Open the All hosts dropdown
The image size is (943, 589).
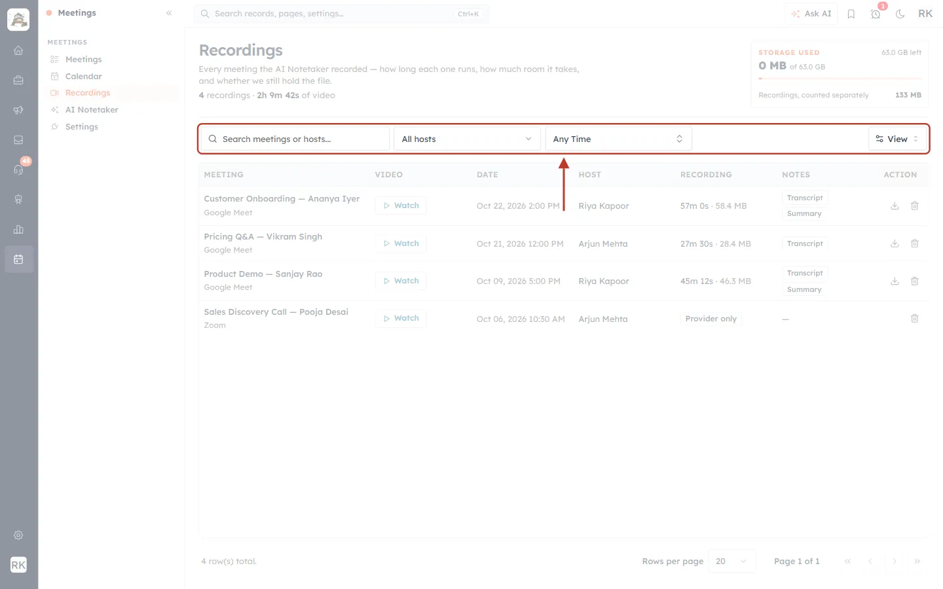pos(467,139)
